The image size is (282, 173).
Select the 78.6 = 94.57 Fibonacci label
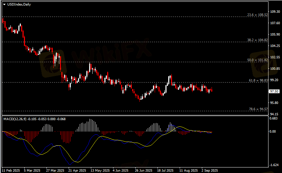point(258,109)
